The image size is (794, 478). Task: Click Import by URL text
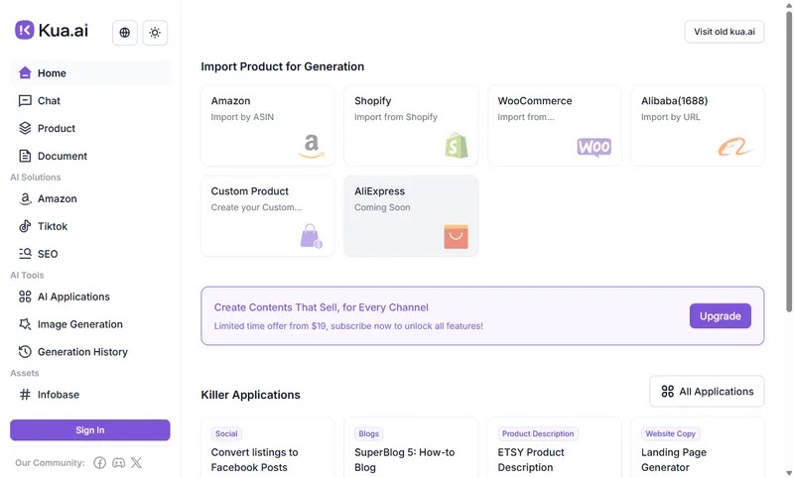671,117
